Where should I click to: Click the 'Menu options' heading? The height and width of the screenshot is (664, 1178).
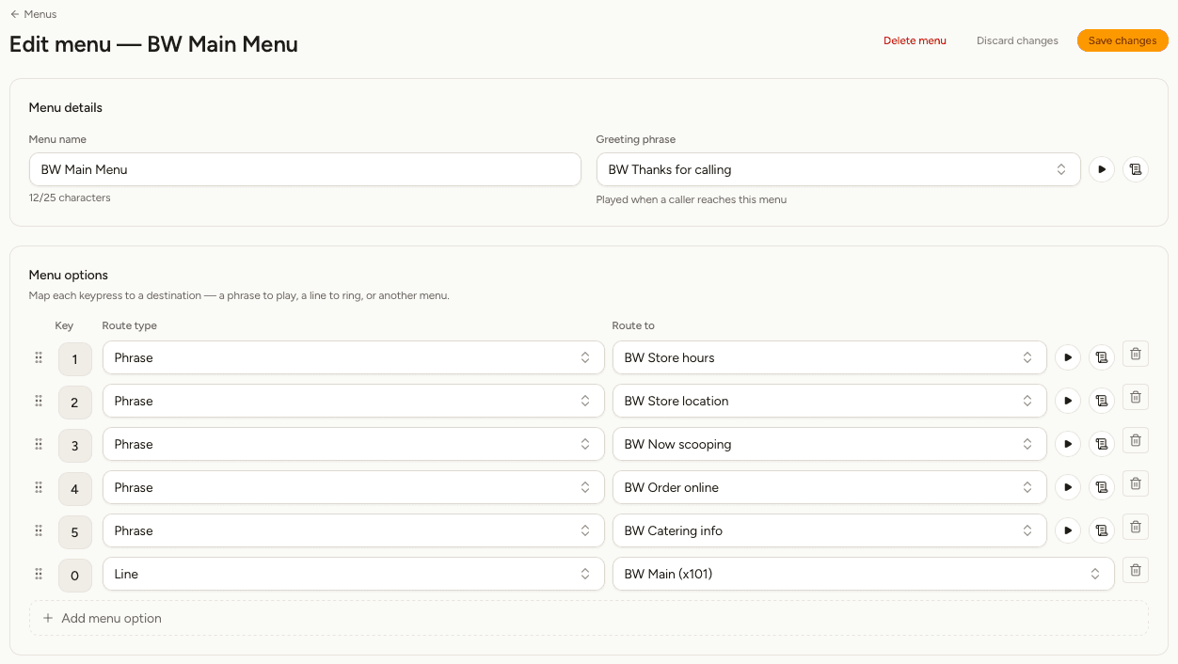(69, 275)
